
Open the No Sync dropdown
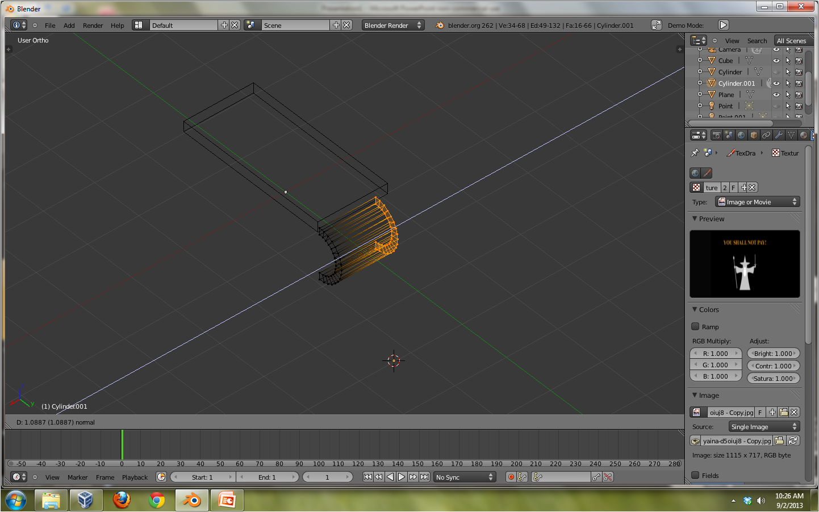pos(465,477)
